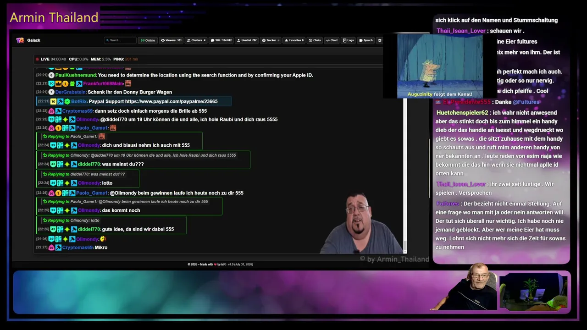Click the username PaulKuehnemund

(76, 75)
